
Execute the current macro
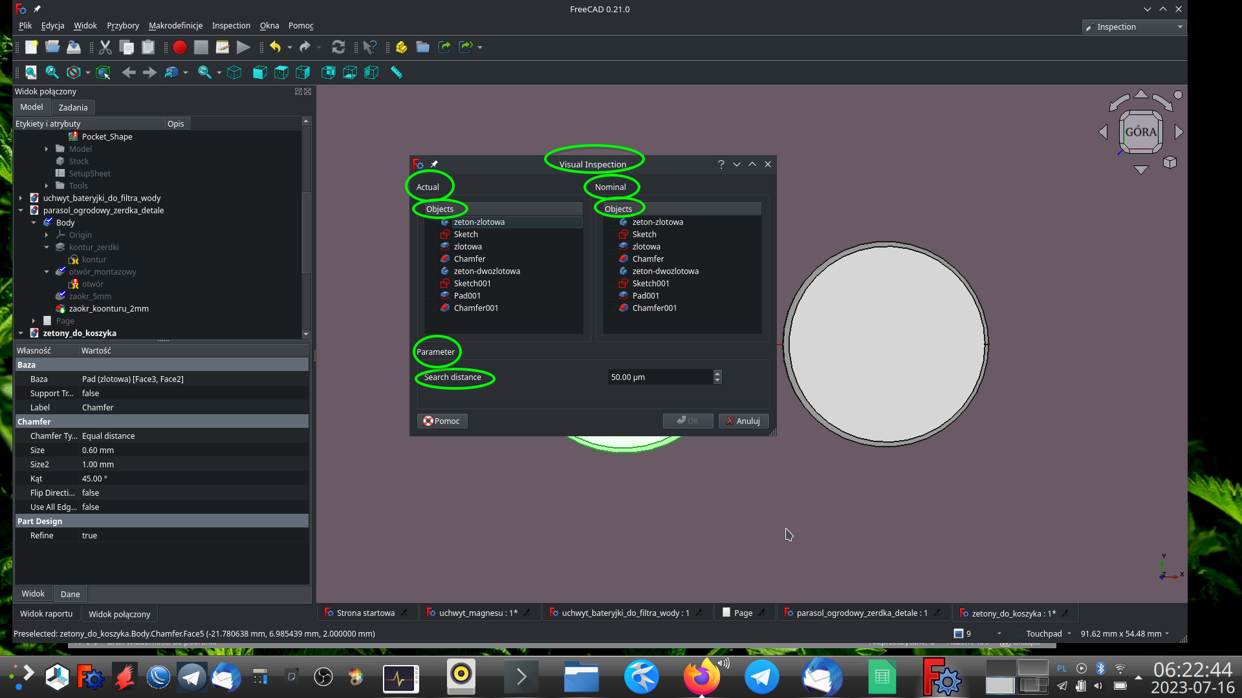click(x=243, y=47)
